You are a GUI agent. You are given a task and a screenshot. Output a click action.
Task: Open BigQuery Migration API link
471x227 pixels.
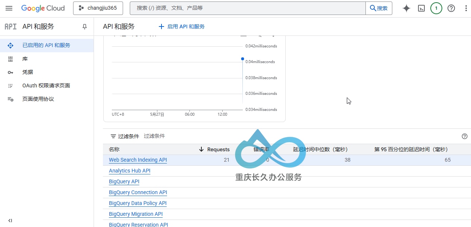(136, 214)
